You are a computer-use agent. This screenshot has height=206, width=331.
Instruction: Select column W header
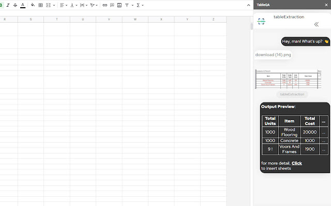[135, 20]
